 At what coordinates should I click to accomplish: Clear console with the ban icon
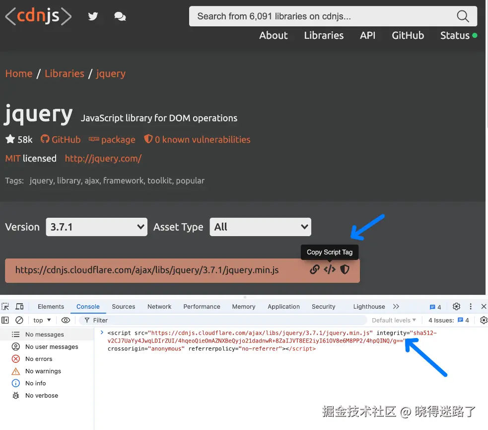pyautogui.click(x=19, y=320)
